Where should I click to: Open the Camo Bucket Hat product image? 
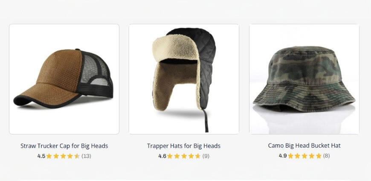pyautogui.click(x=304, y=79)
